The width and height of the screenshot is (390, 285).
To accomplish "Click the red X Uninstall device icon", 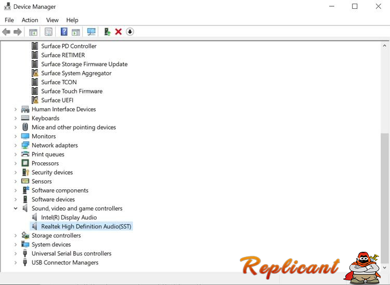I will (x=119, y=32).
